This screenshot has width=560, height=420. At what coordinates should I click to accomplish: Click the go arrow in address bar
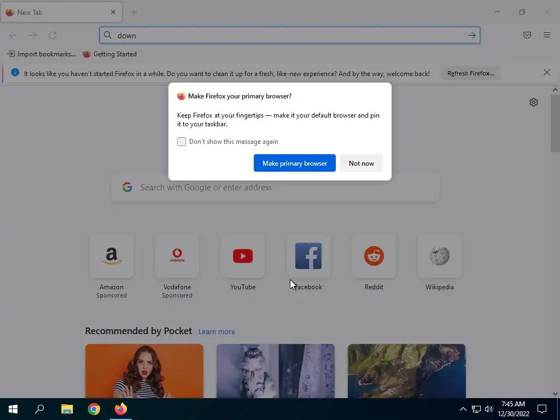click(x=472, y=36)
